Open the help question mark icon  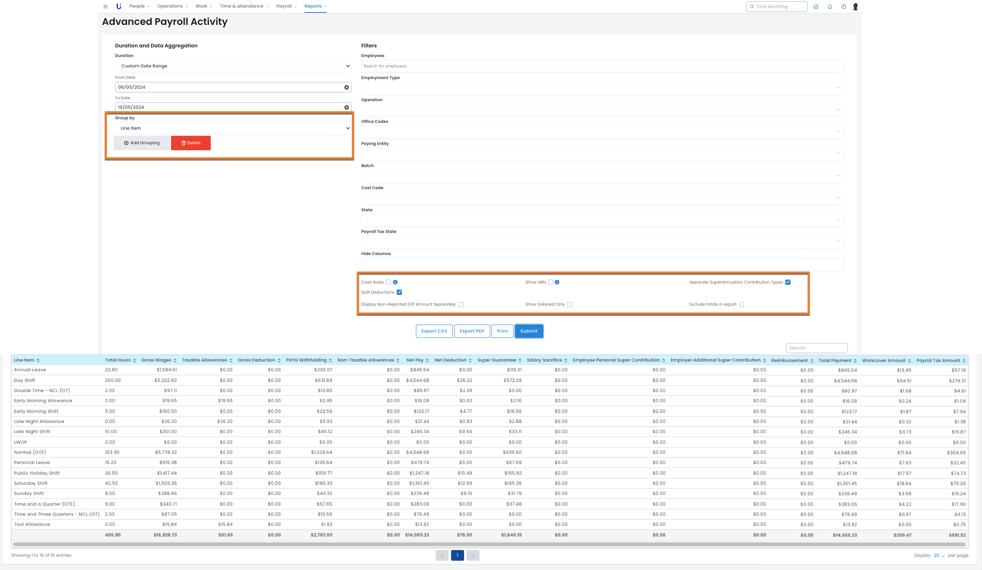843,6
